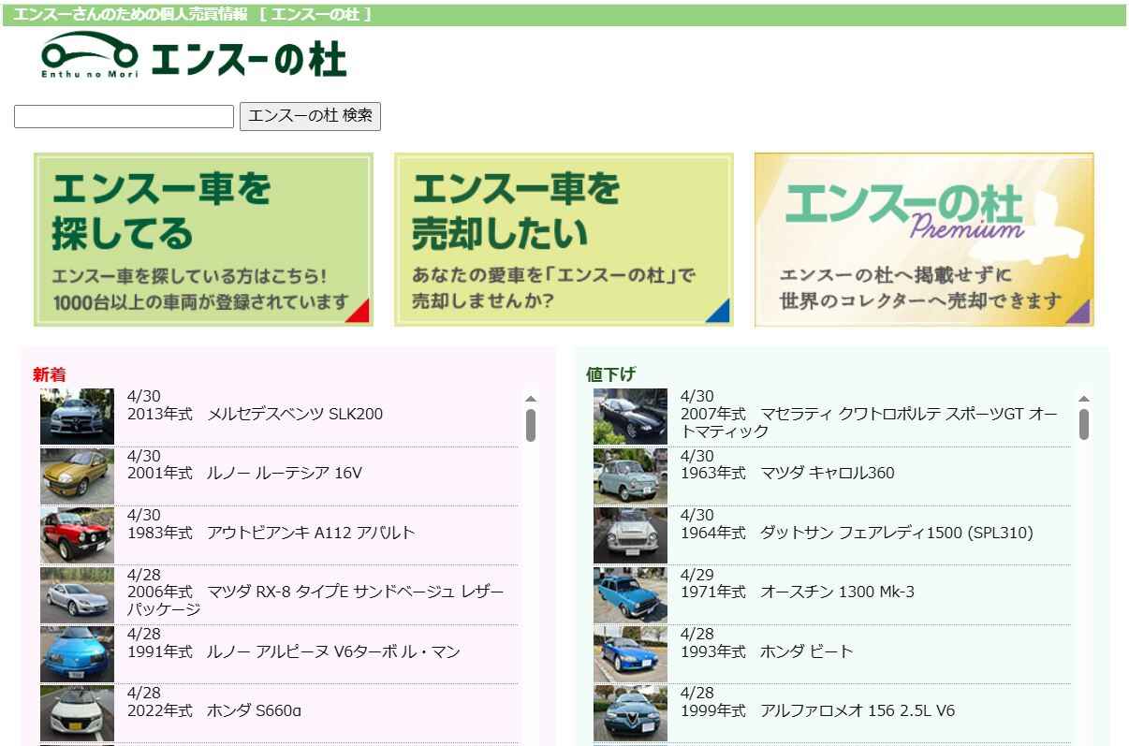Open listing 2022年式 ホンダ S660α
Viewport: 1129px width, 746px height.
pos(214,710)
